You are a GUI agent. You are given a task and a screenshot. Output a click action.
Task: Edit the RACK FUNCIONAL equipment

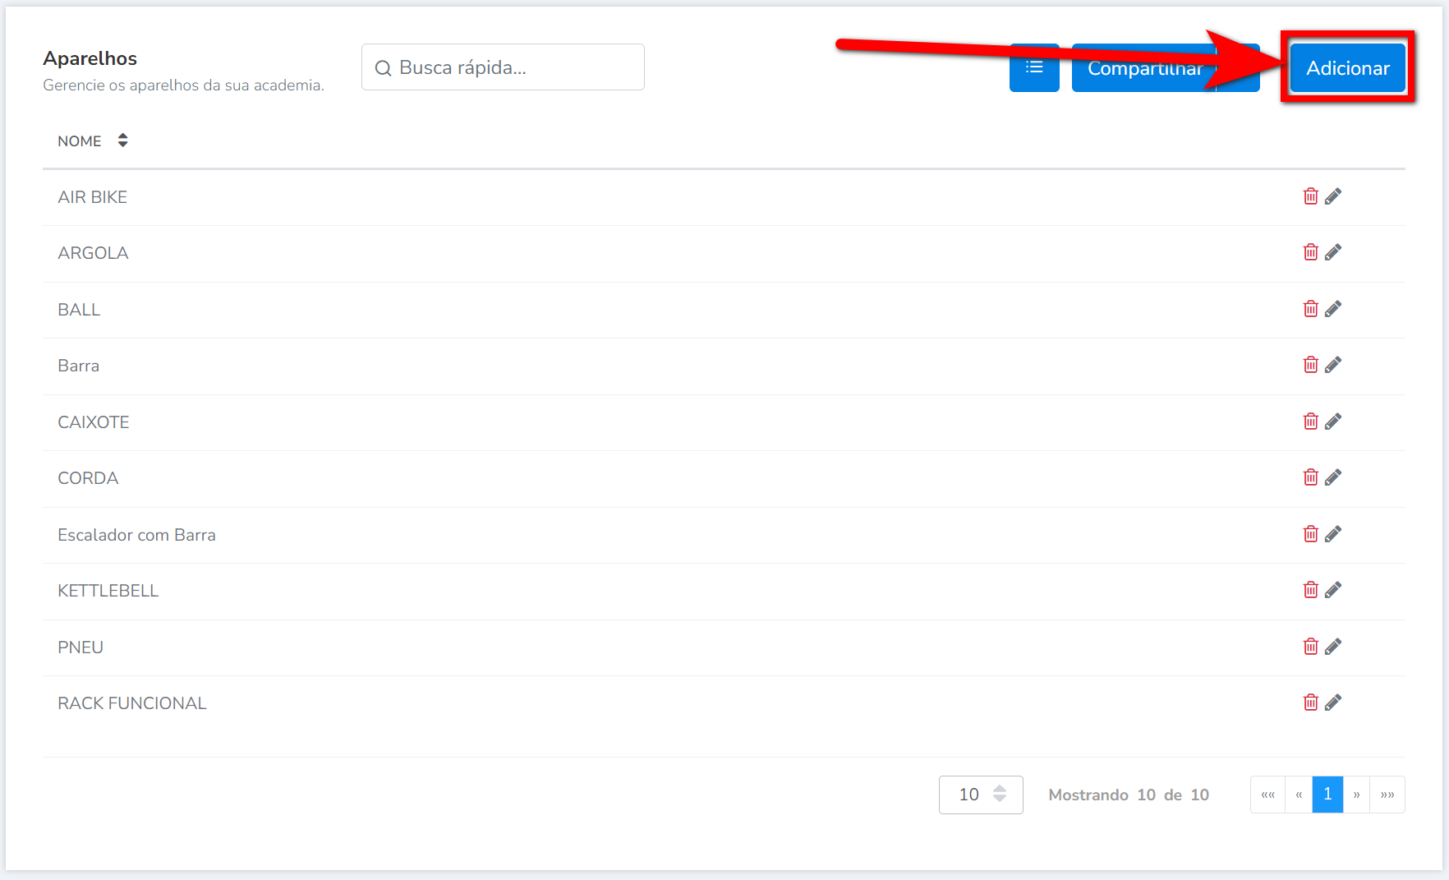[x=1333, y=703]
